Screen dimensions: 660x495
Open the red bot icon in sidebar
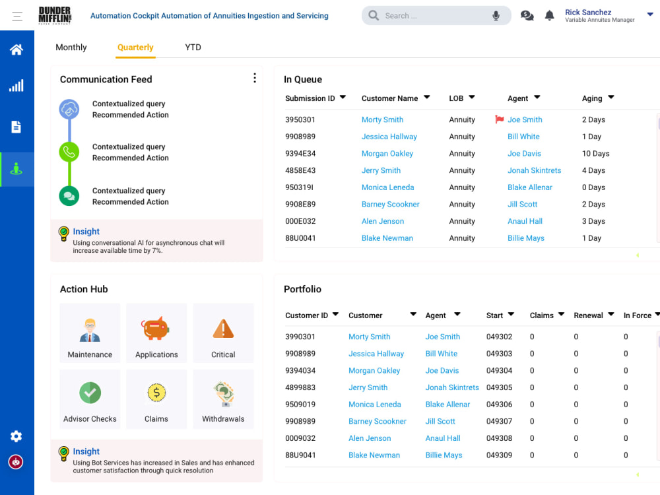point(16,462)
